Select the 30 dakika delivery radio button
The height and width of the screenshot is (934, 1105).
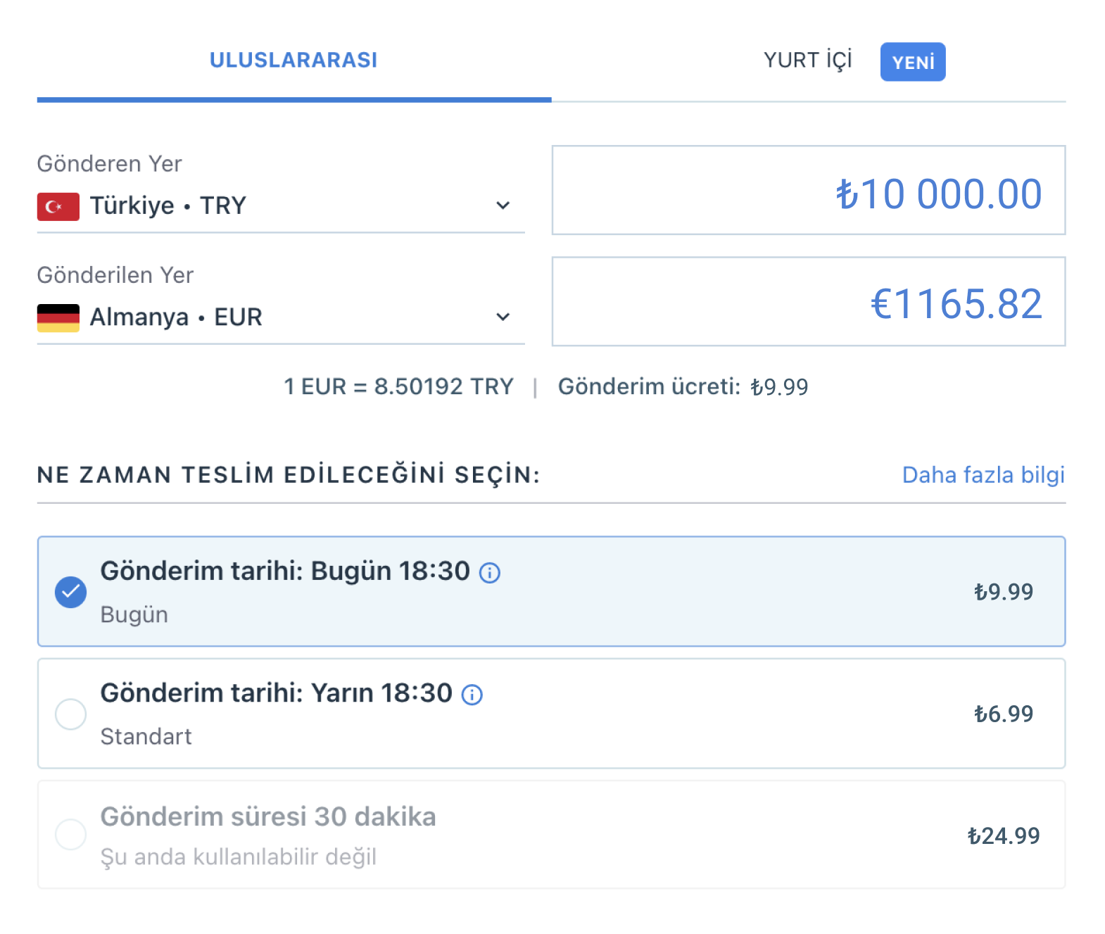click(x=71, y=835)
